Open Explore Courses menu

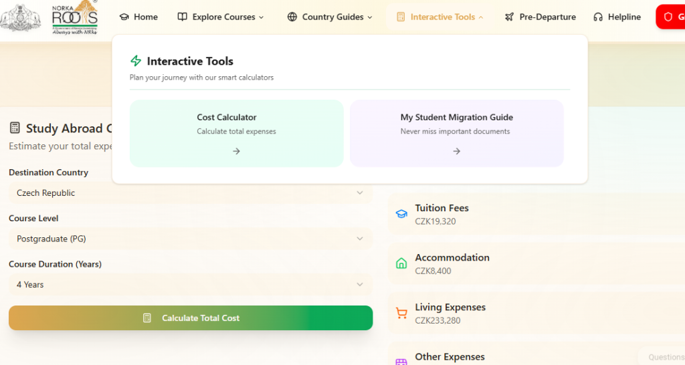(221, 17)
